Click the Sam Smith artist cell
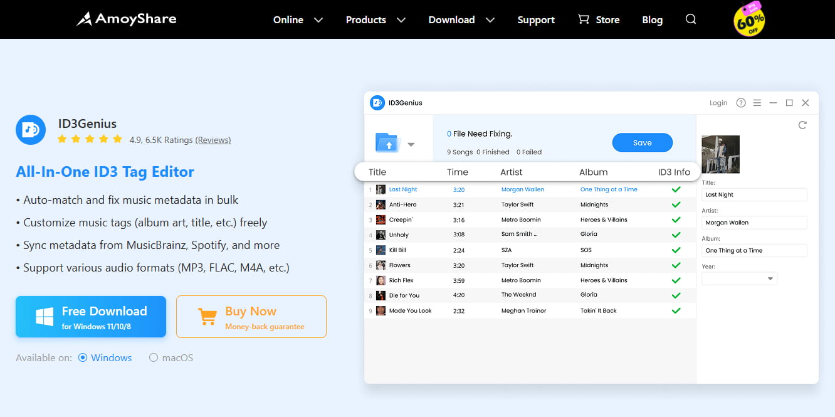Viewport: 835px width, 417px height. [x=520, y=234]
